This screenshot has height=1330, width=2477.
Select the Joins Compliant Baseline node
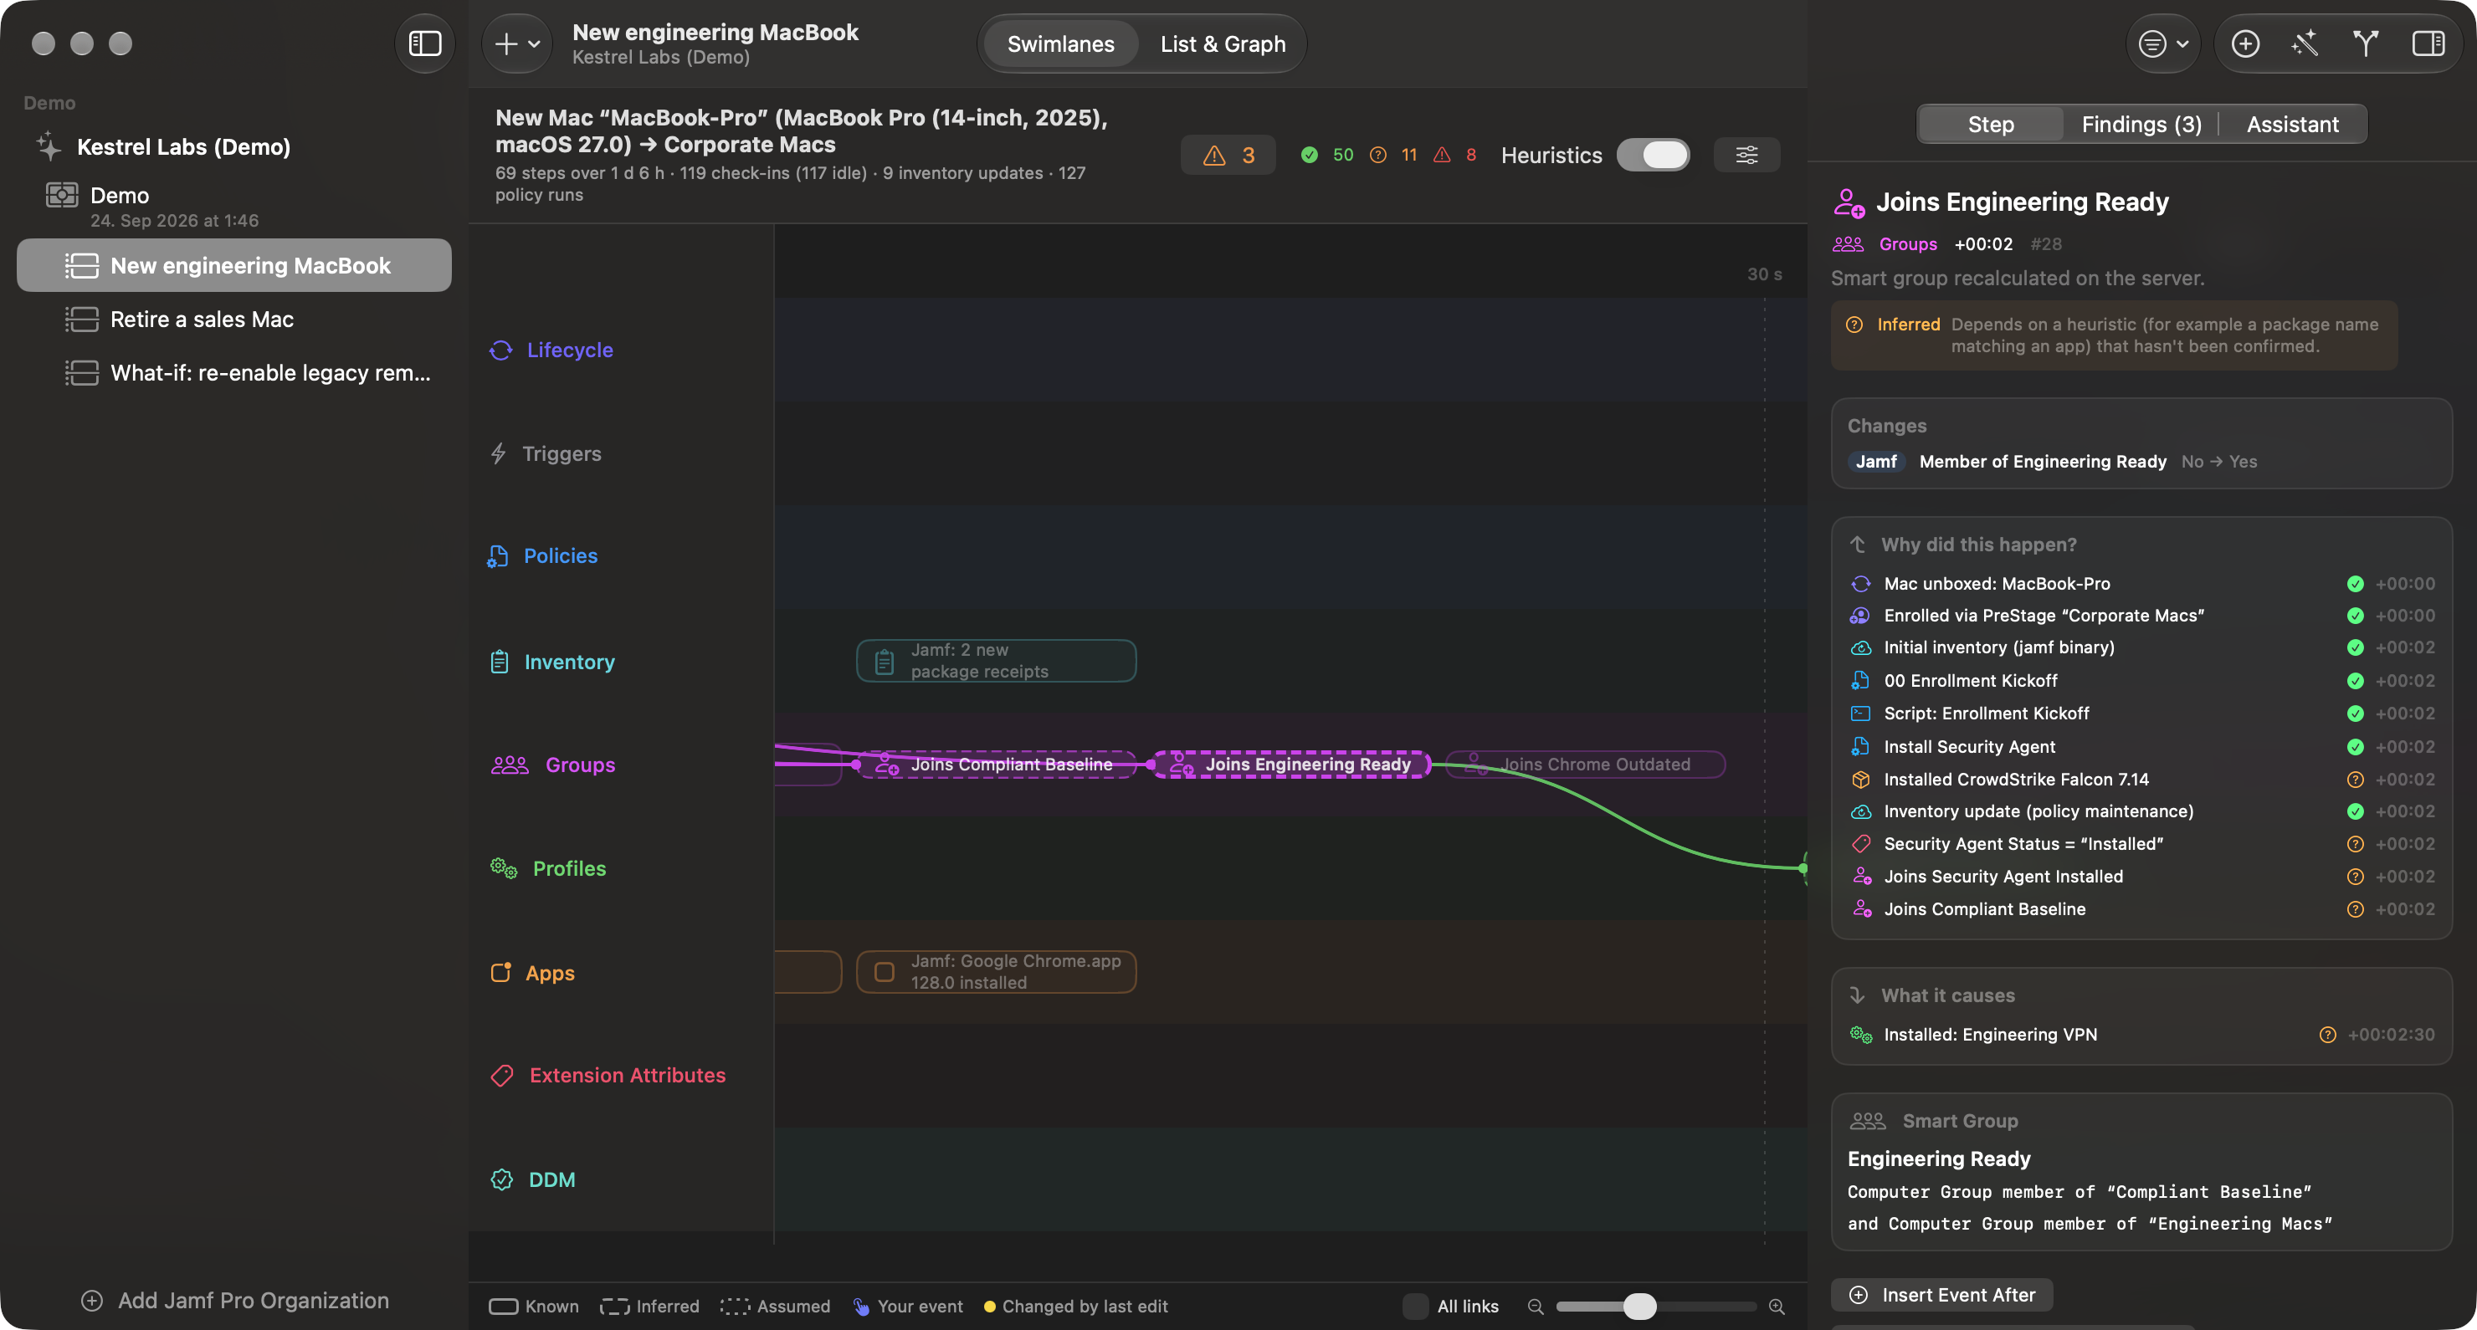996,765
